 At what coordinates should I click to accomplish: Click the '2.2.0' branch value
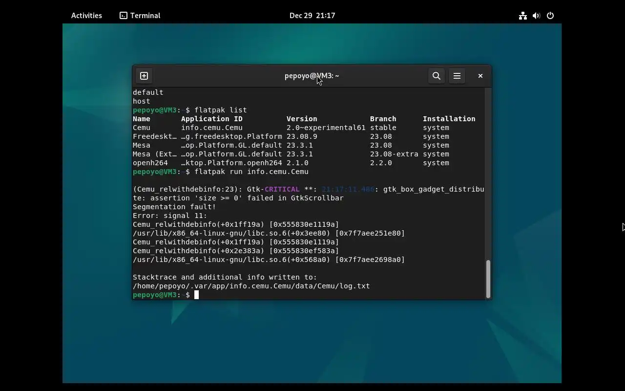pos(381,163)
